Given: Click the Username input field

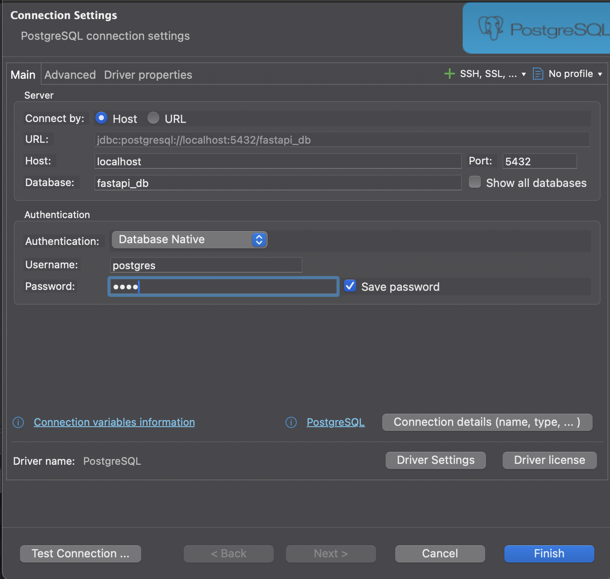Looking at the screenshot, I should click(206, 265).
